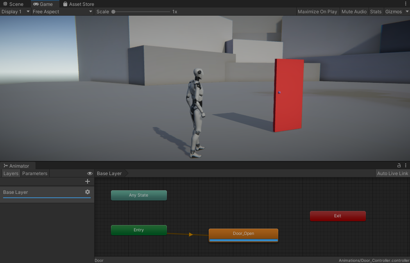Toggle Mute Audio in Game view
Viewport: 410px width, 263px height.
[354, 12]
